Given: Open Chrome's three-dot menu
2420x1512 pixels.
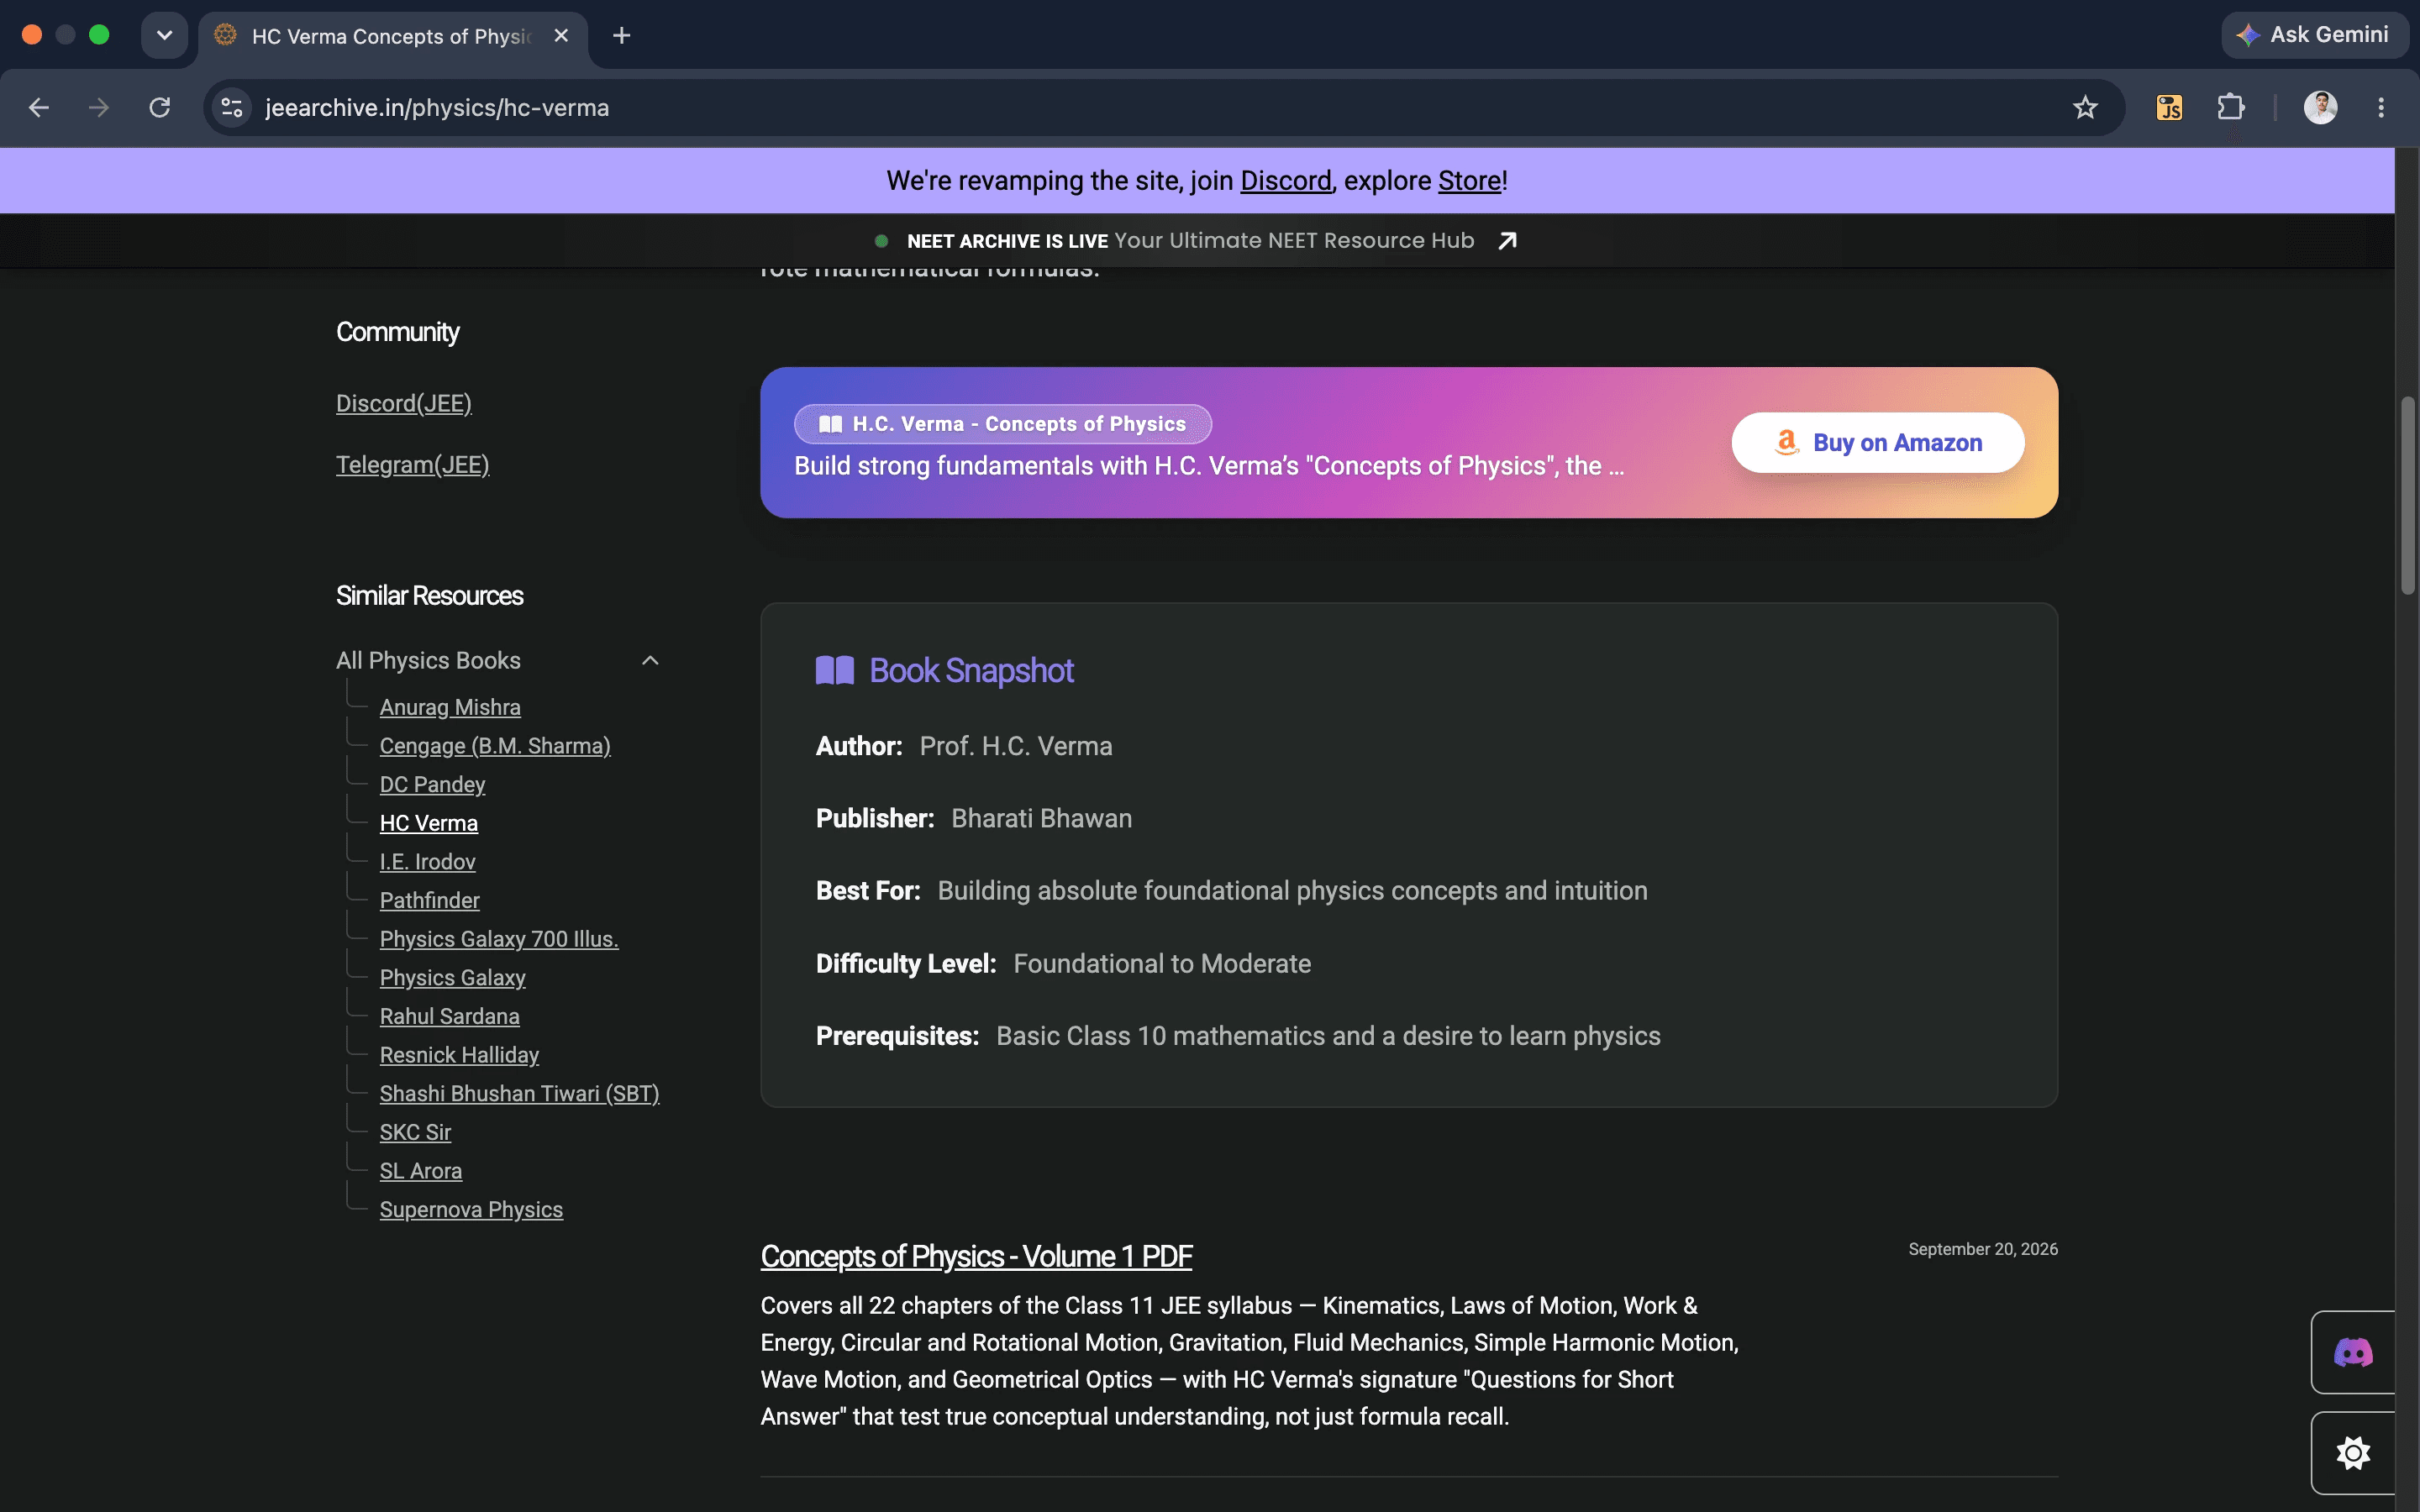Looking at the screenshot, I should pyautogui.click(x=2381, y=107).
